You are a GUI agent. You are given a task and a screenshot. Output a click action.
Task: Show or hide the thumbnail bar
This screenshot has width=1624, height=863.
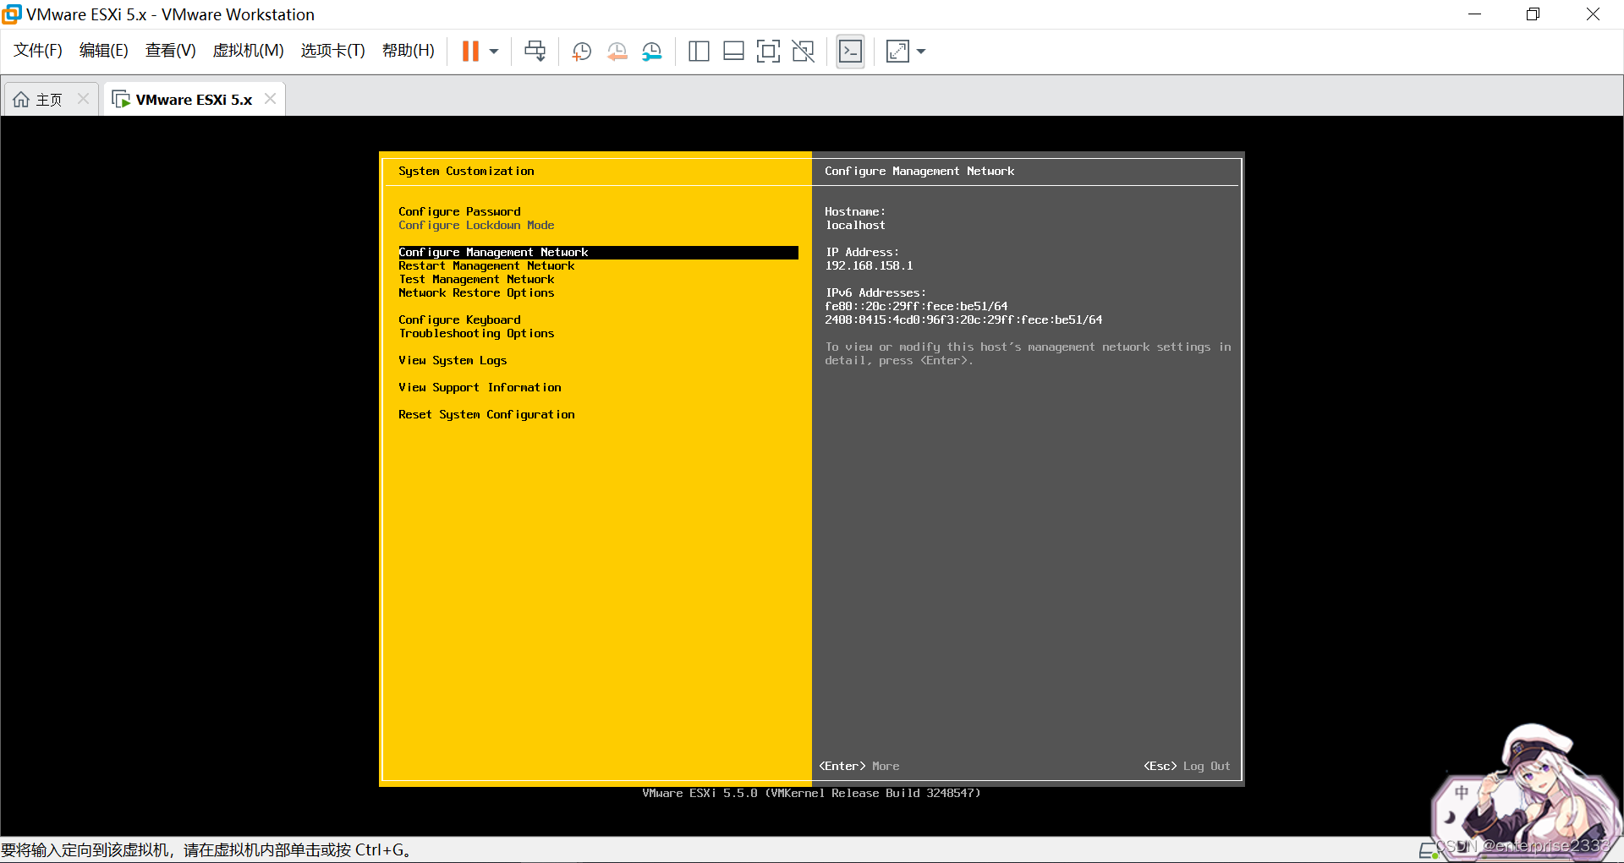pos(732,51)
